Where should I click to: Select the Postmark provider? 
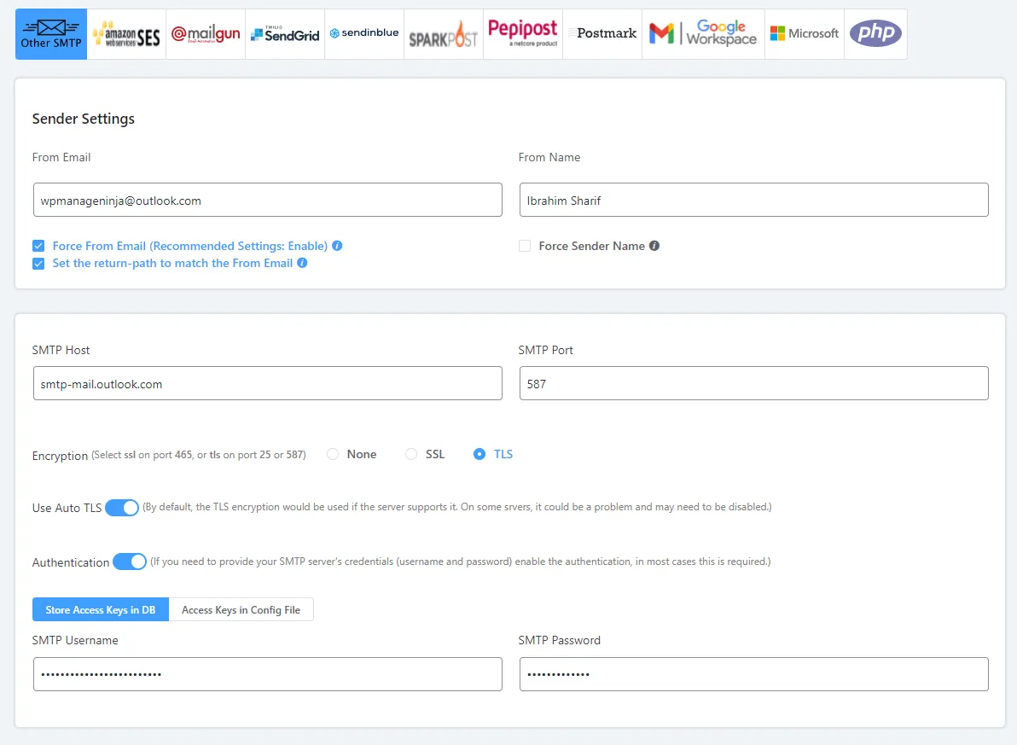601,34
